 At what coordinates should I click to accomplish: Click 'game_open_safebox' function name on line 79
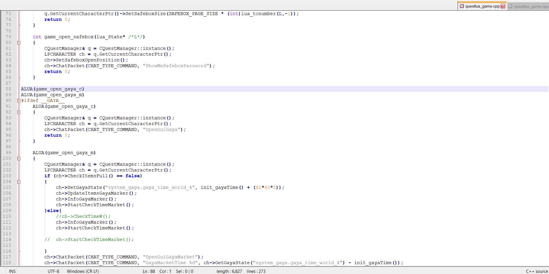[x=69, y=37]
